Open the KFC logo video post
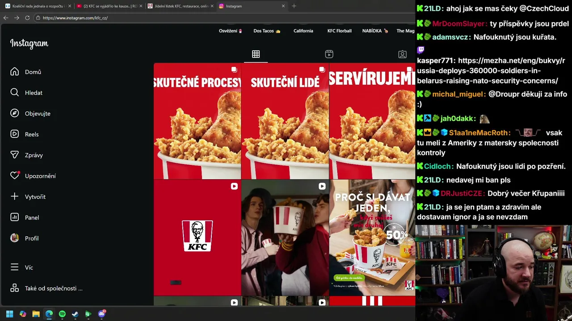572x321 pixels. pyautogui.click(x=197, y=238)
